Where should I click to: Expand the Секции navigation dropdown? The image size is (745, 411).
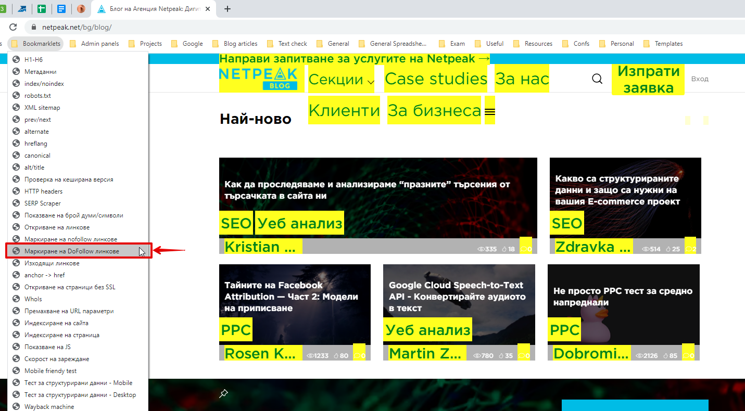click(x=341, y=80)
